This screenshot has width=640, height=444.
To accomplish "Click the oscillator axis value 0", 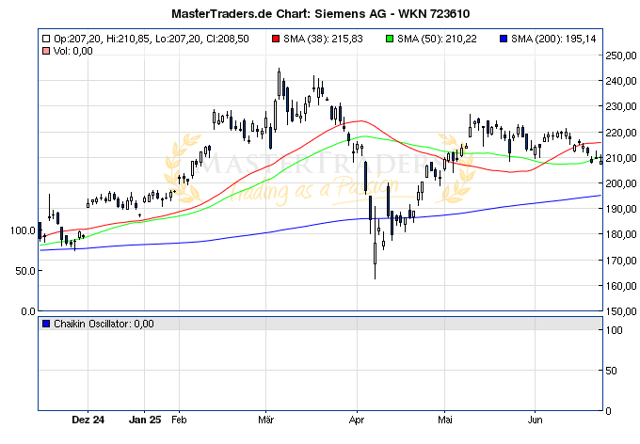I will (x=609, y=411).
